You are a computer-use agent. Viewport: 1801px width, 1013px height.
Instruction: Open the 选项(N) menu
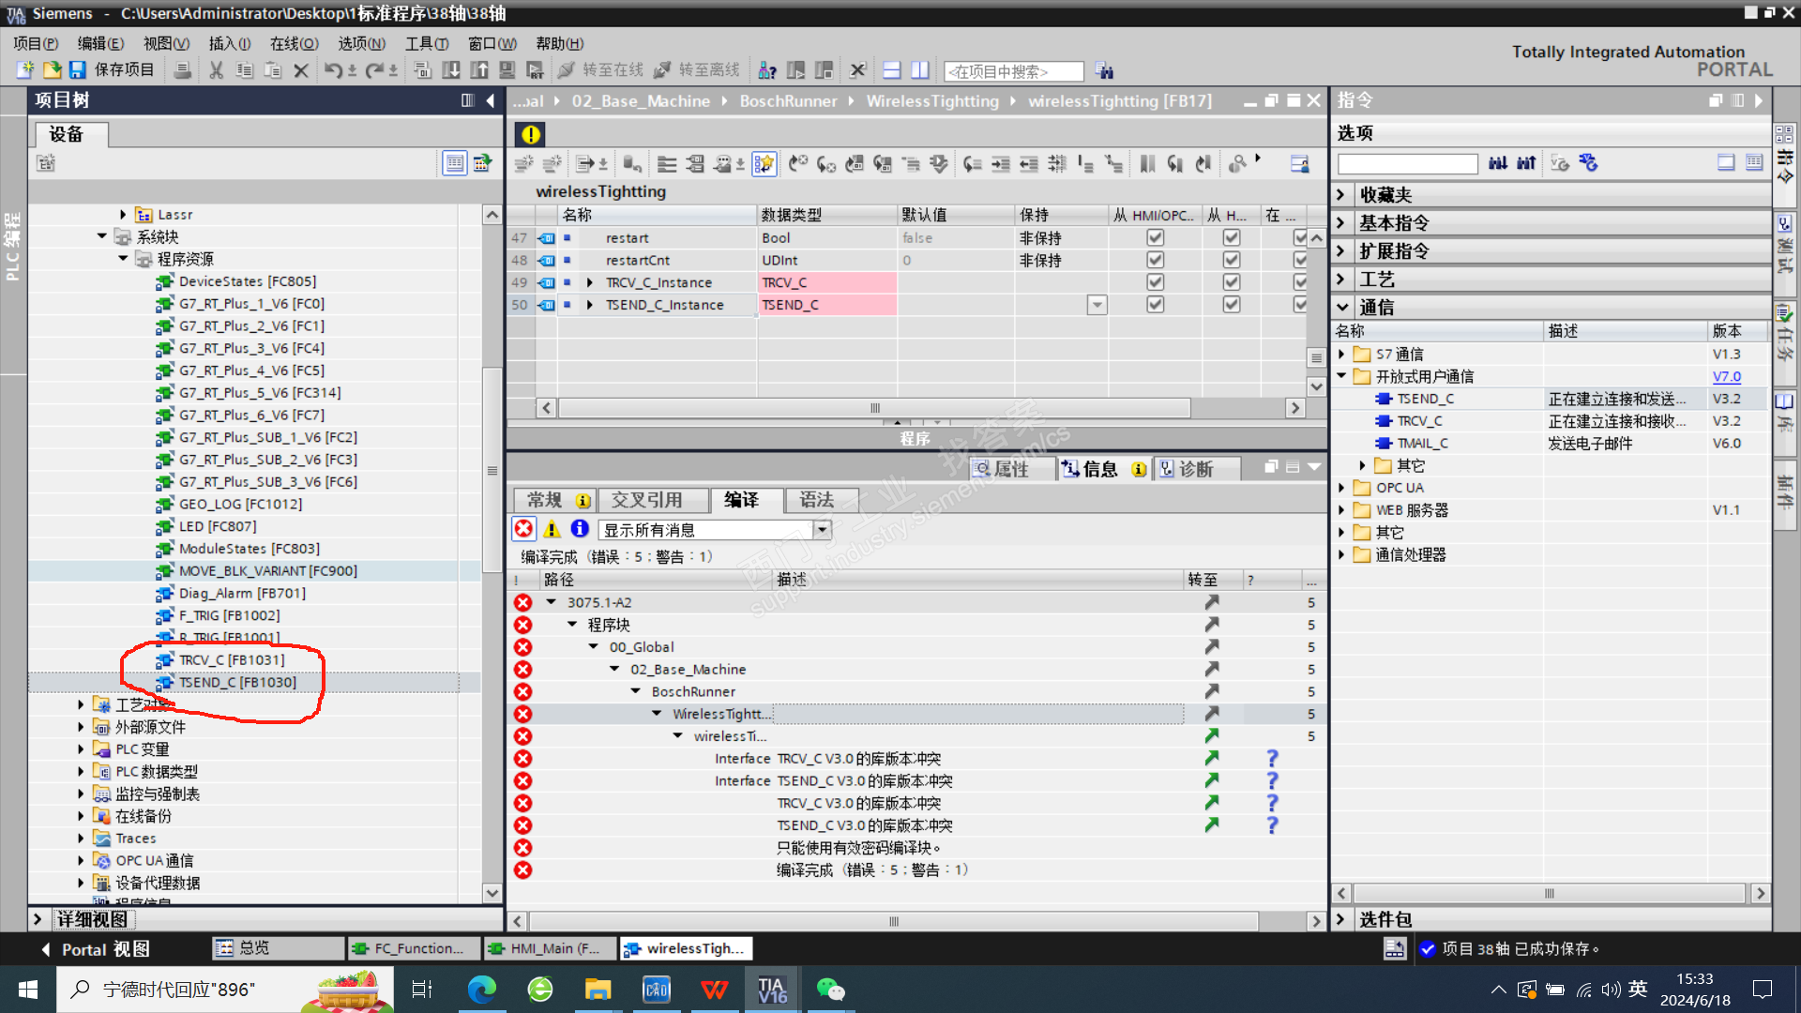[361, 43]
